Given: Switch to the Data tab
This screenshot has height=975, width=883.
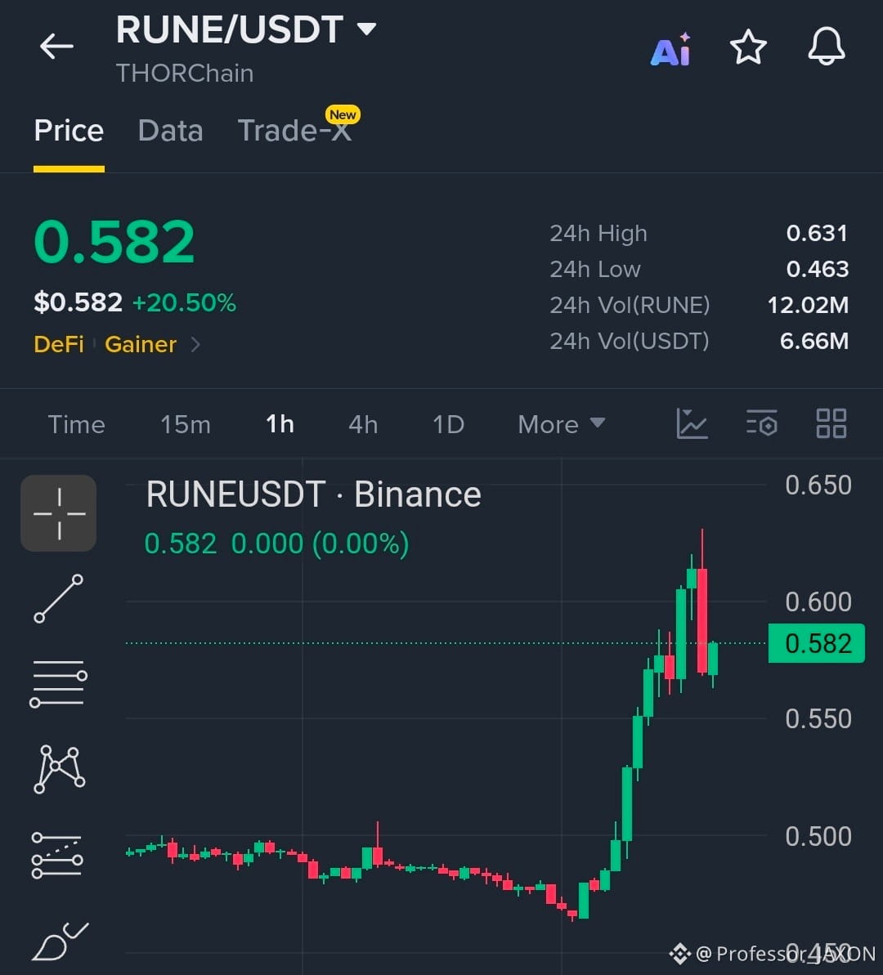Looking at the screenshot, I should pyautogui.click(x=171, y=131).
